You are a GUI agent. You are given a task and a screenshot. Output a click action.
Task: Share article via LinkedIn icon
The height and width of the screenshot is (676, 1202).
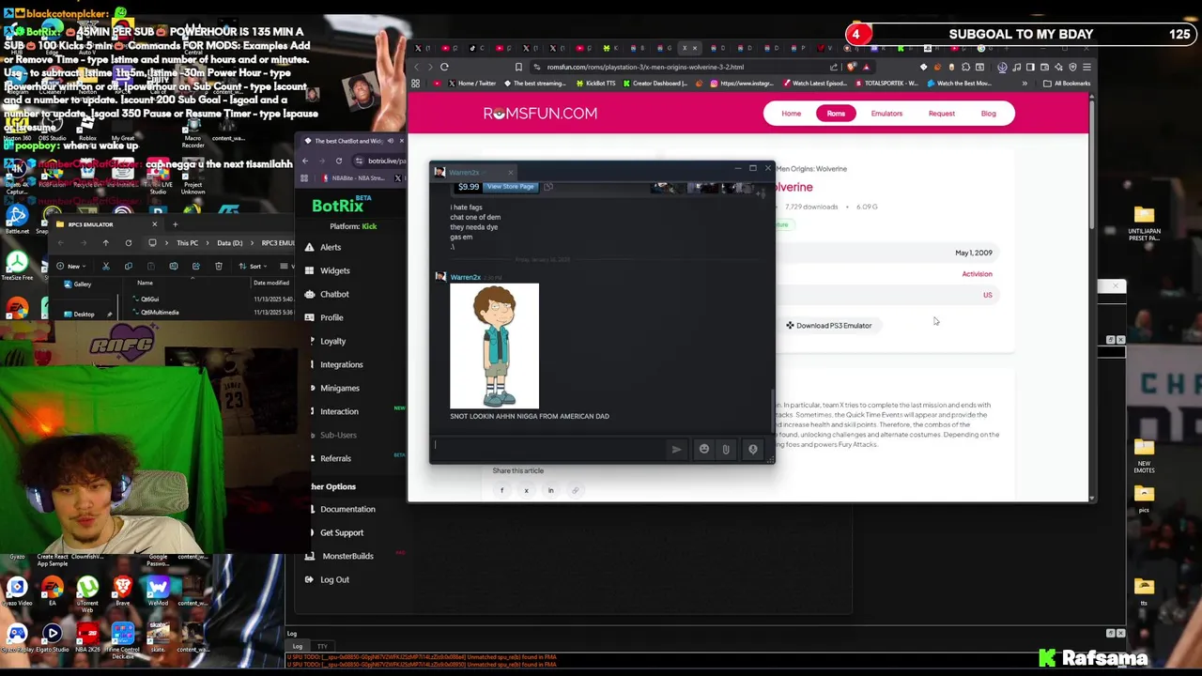[550, 490]
